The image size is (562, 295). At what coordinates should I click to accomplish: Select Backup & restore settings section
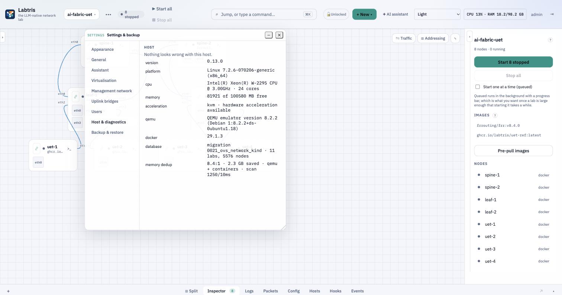pyautogui.click(x=107, y=132)
